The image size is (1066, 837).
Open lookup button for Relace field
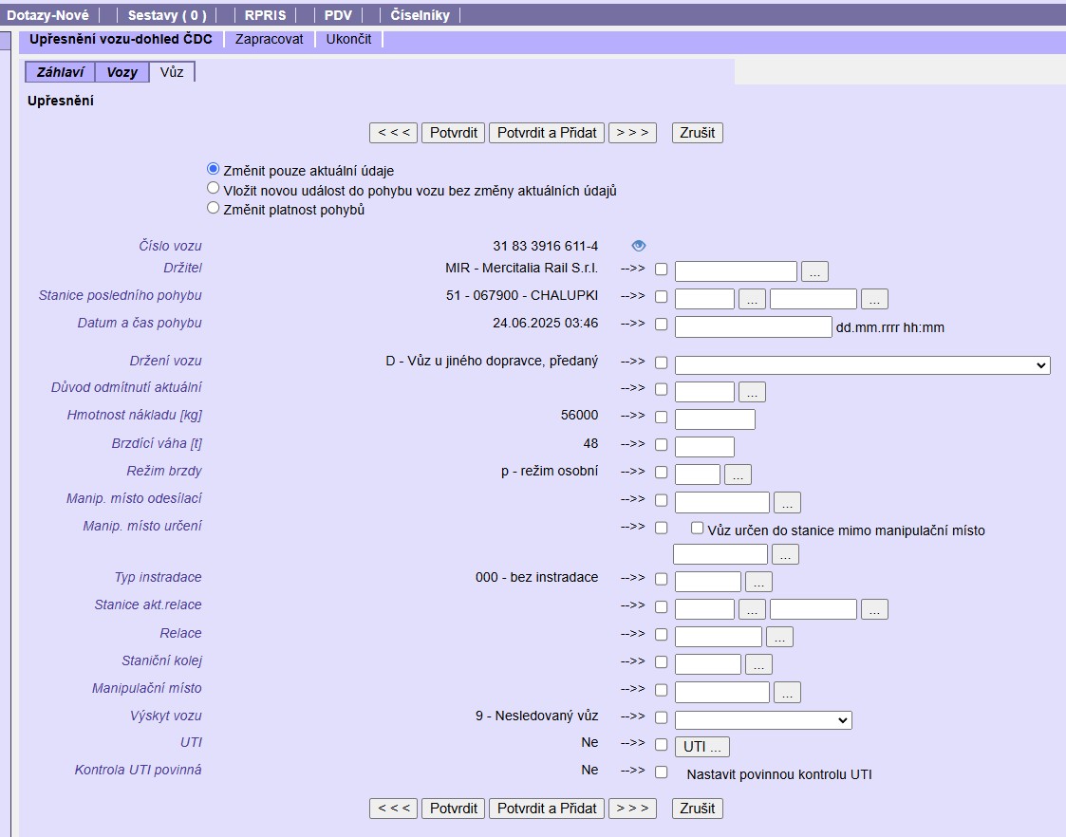[x=779, y=637]
